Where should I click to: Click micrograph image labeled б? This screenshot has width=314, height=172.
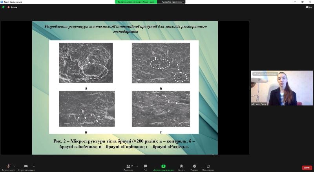tap(161, 63)
